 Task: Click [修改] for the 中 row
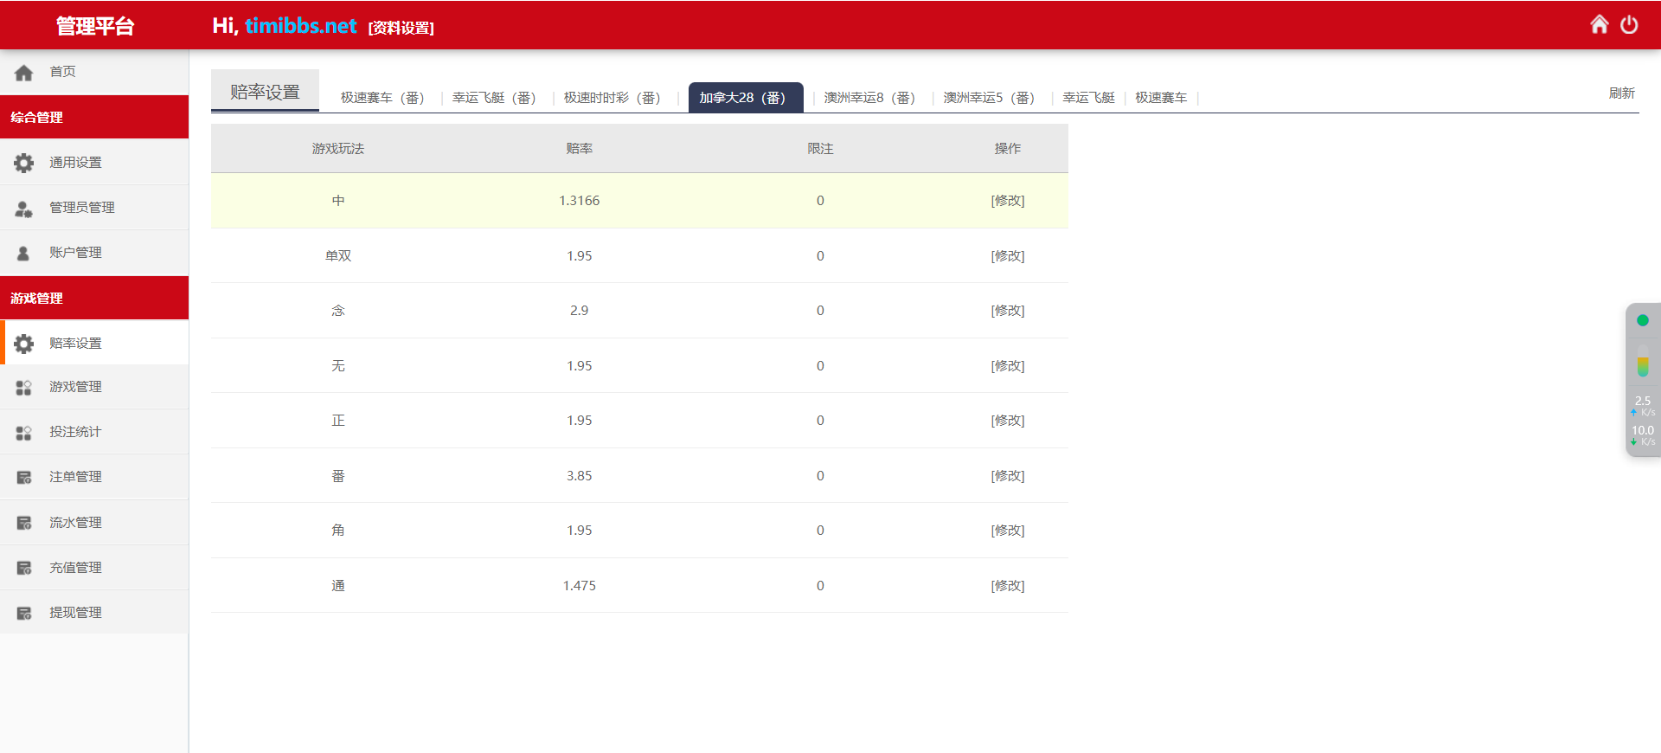click(1008, 201)
